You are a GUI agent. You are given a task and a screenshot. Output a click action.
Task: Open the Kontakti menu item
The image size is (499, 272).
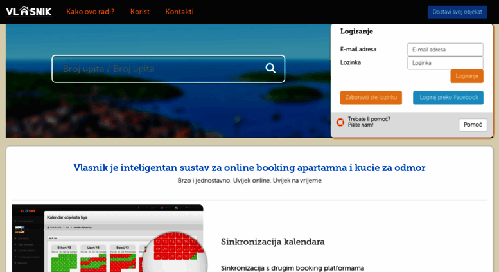tap(179, 12)
